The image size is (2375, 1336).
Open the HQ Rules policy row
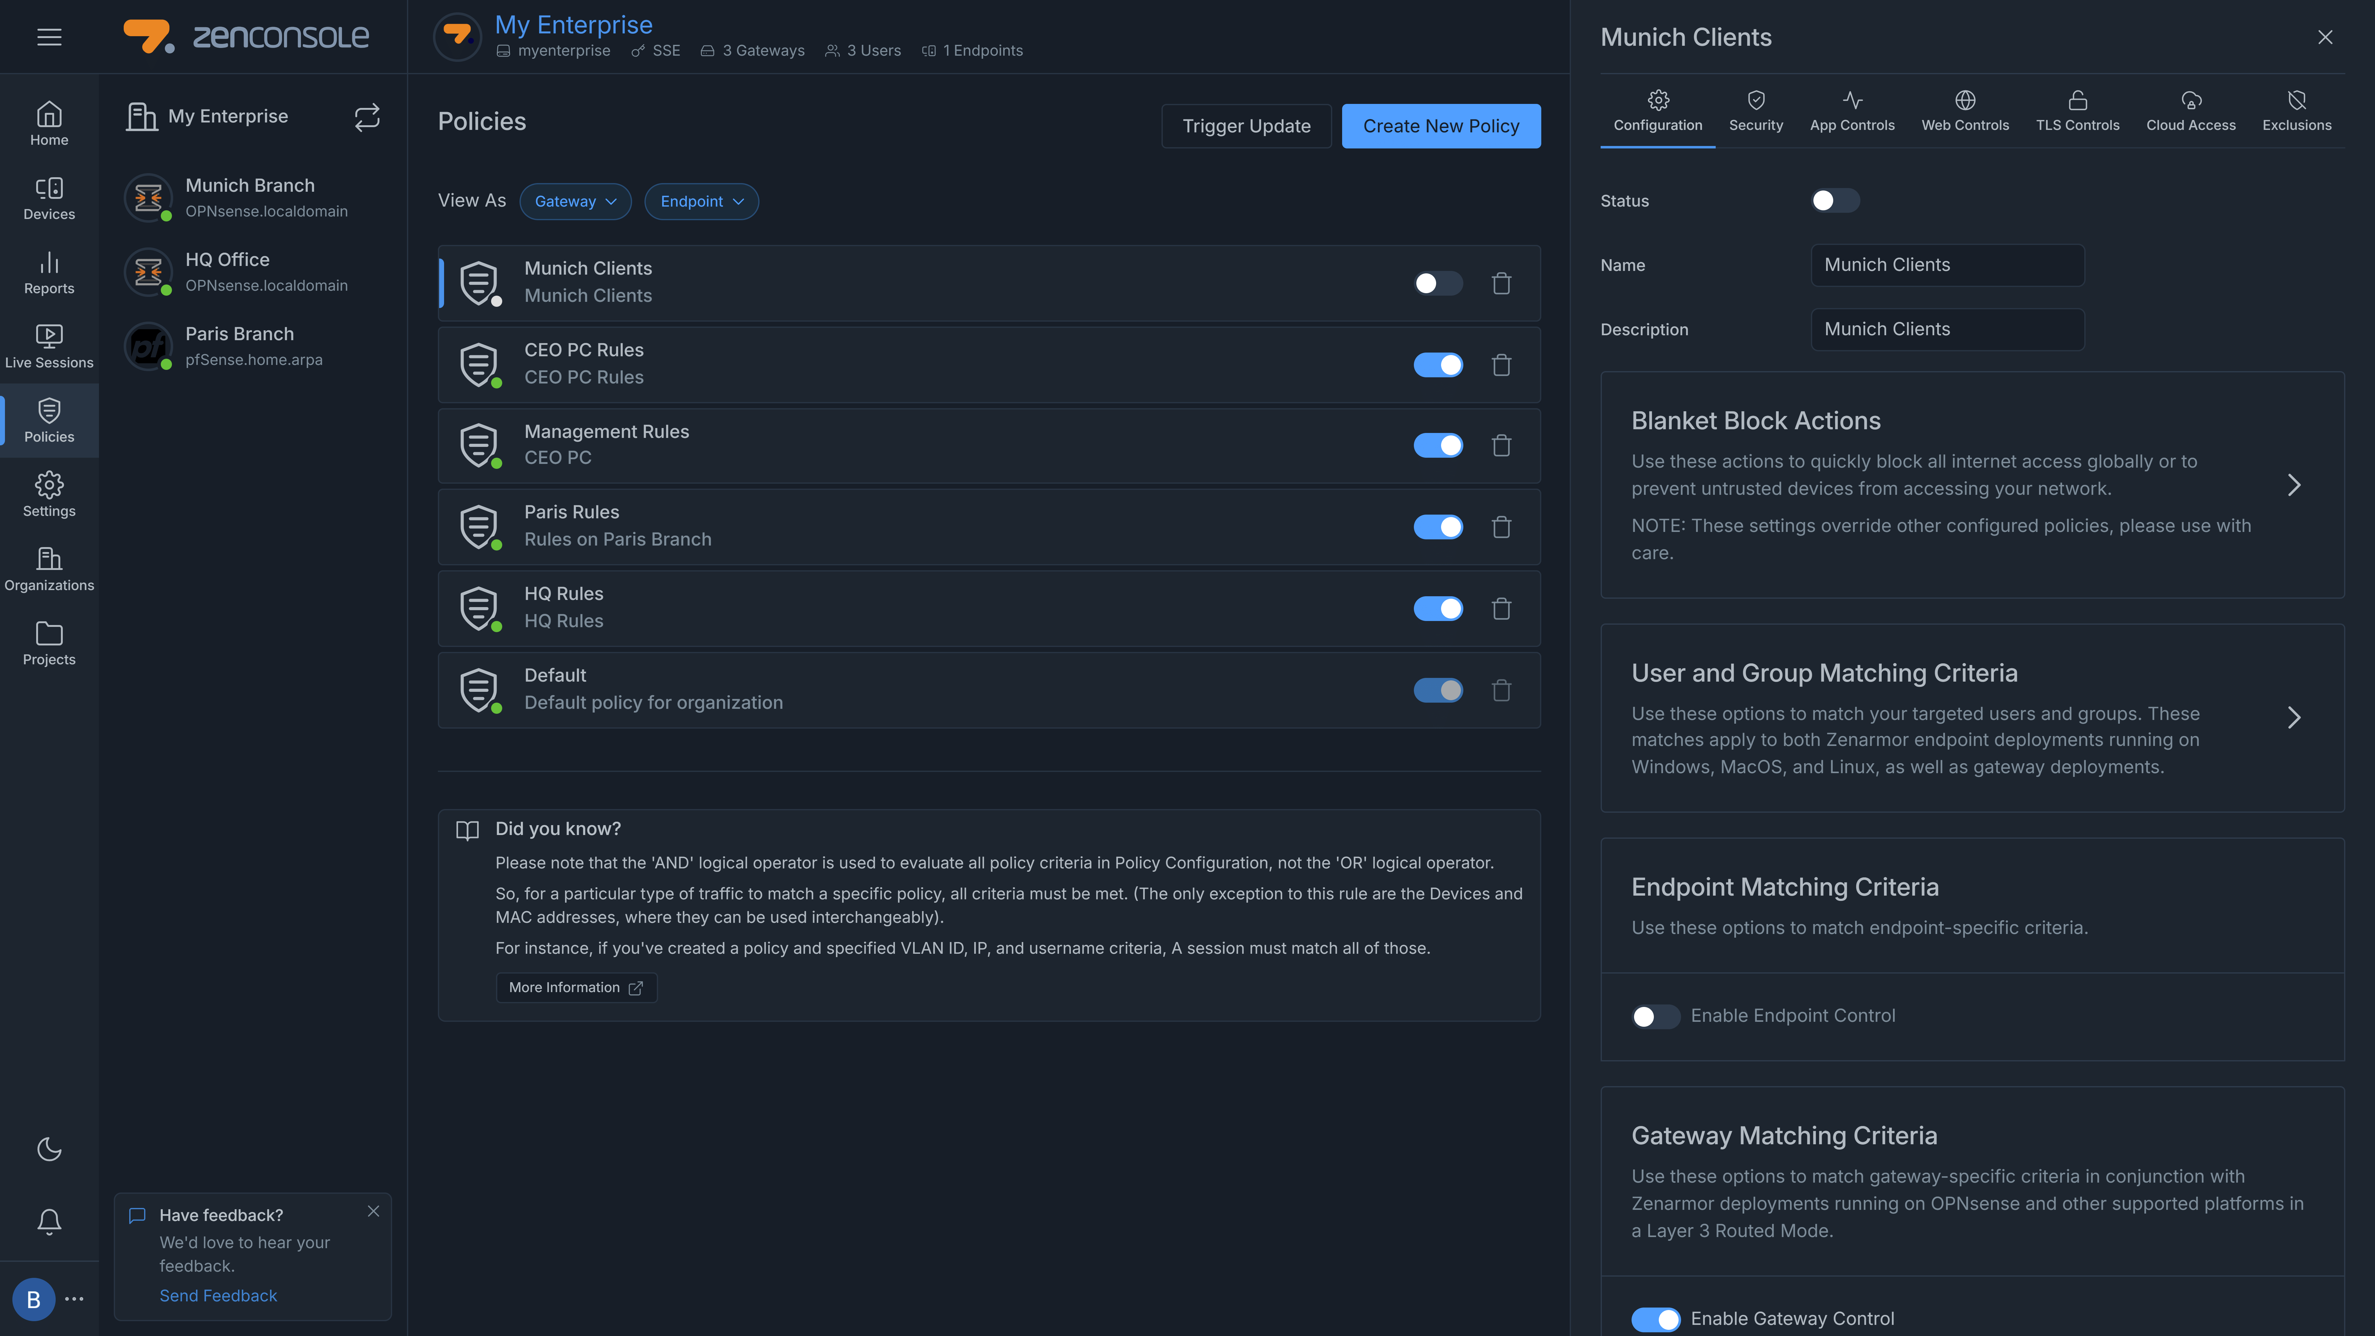click(989, 609)
